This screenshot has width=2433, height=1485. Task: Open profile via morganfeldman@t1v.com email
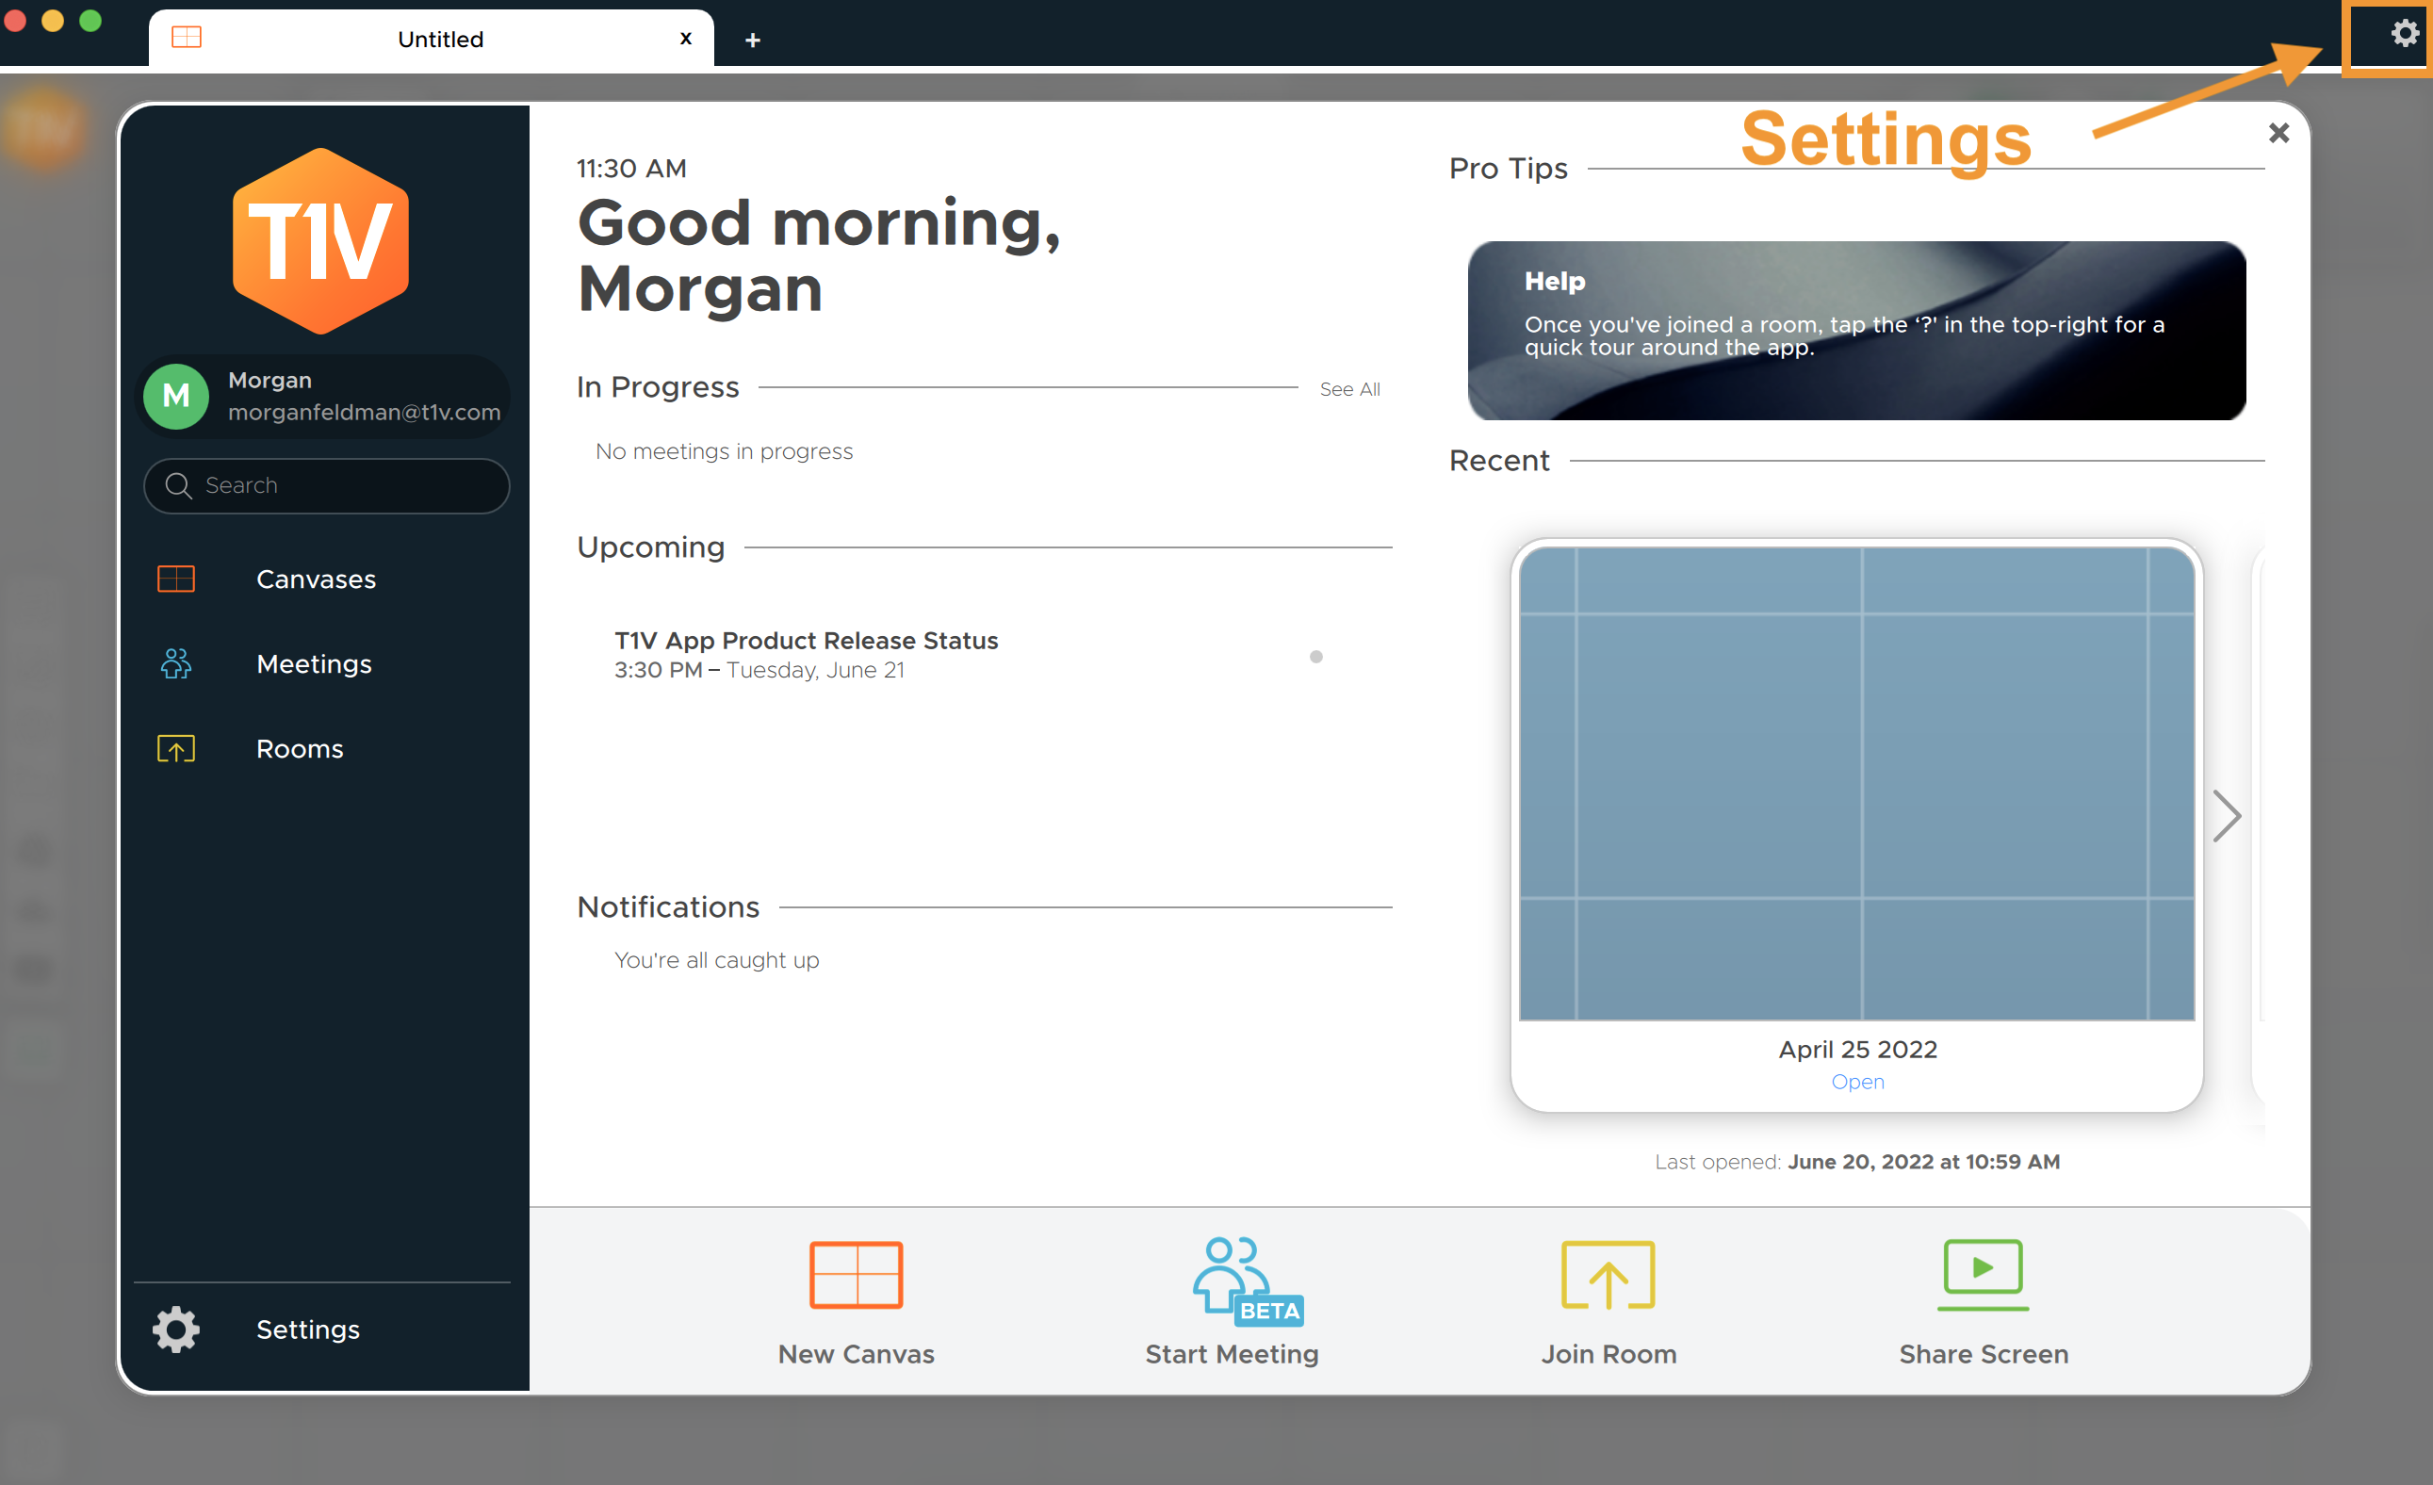click(365, 413)
